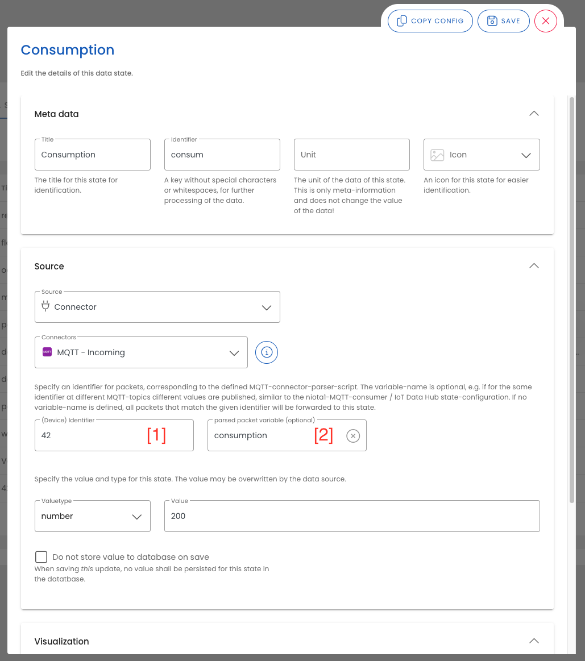Click the red X close dialog icon
Screen dimensions: 585x661
coord(545,21)
